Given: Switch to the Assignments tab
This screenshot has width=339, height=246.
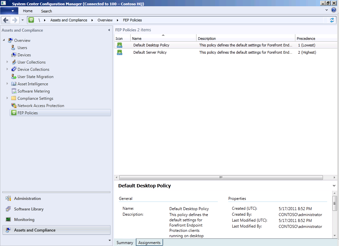Looking at the screenshot, I should [149, 243].
